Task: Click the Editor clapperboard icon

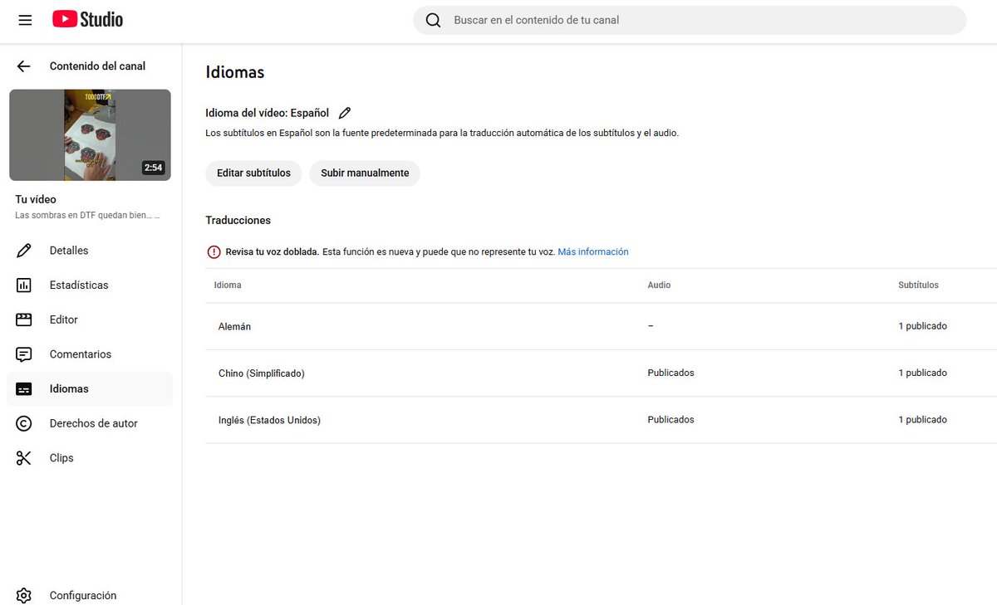Action: coord(24,320)
